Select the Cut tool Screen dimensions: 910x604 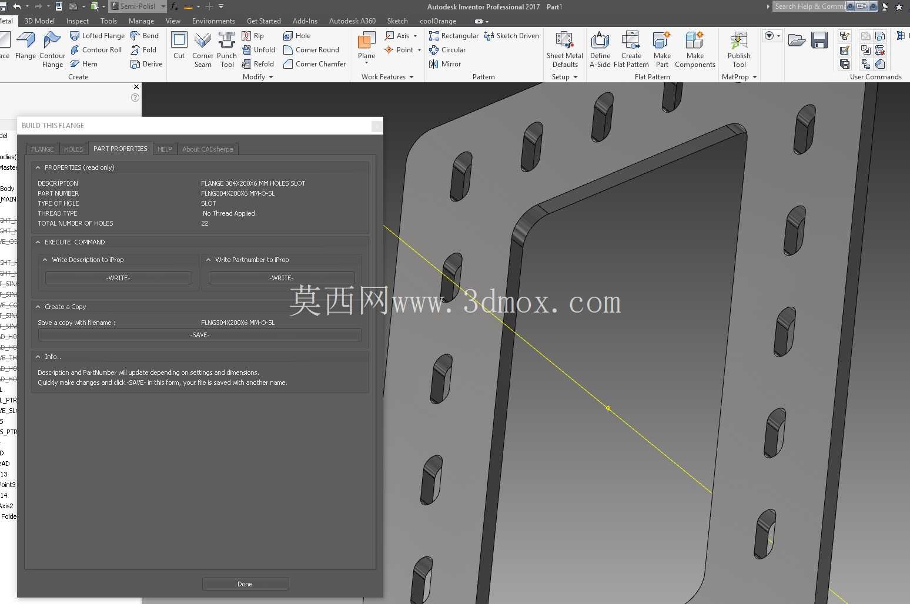(179, 46)
